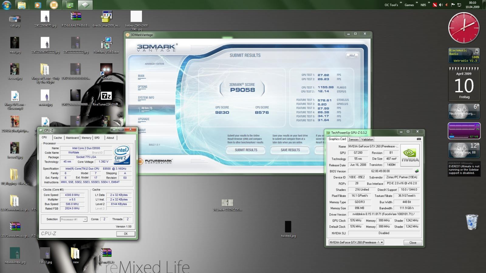486x273 pixels.
Task: Launch Windows Media Player from taskbar
Action: point(38,5)
